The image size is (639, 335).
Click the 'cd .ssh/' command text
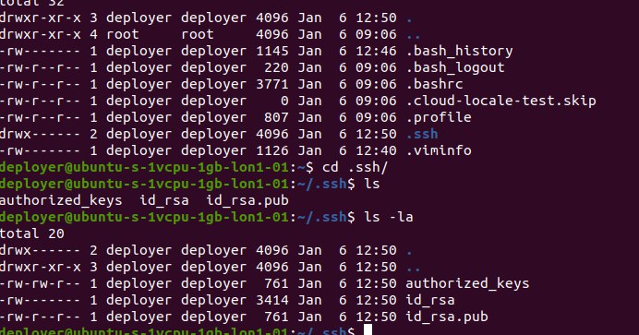tap(355, 167)
